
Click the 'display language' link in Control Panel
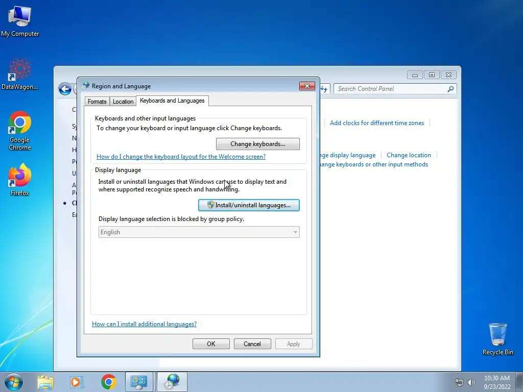[348, 155]
